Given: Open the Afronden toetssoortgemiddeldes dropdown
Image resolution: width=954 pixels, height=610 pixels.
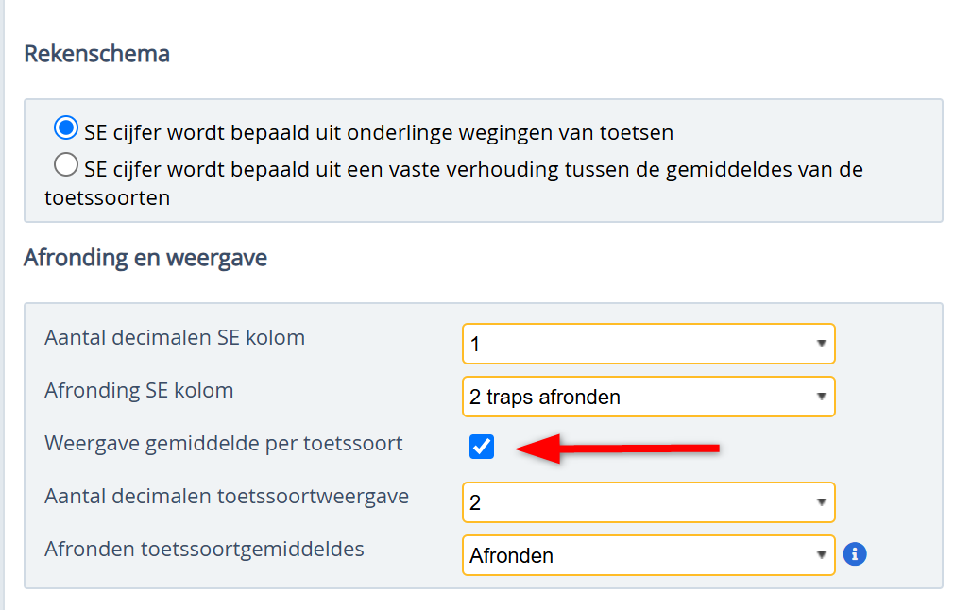Looking at the screenshot, I should coord(648,555).
